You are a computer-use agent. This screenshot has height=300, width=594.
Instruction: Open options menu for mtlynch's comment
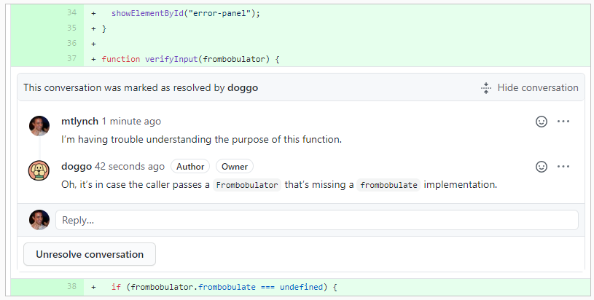point(563,122)
